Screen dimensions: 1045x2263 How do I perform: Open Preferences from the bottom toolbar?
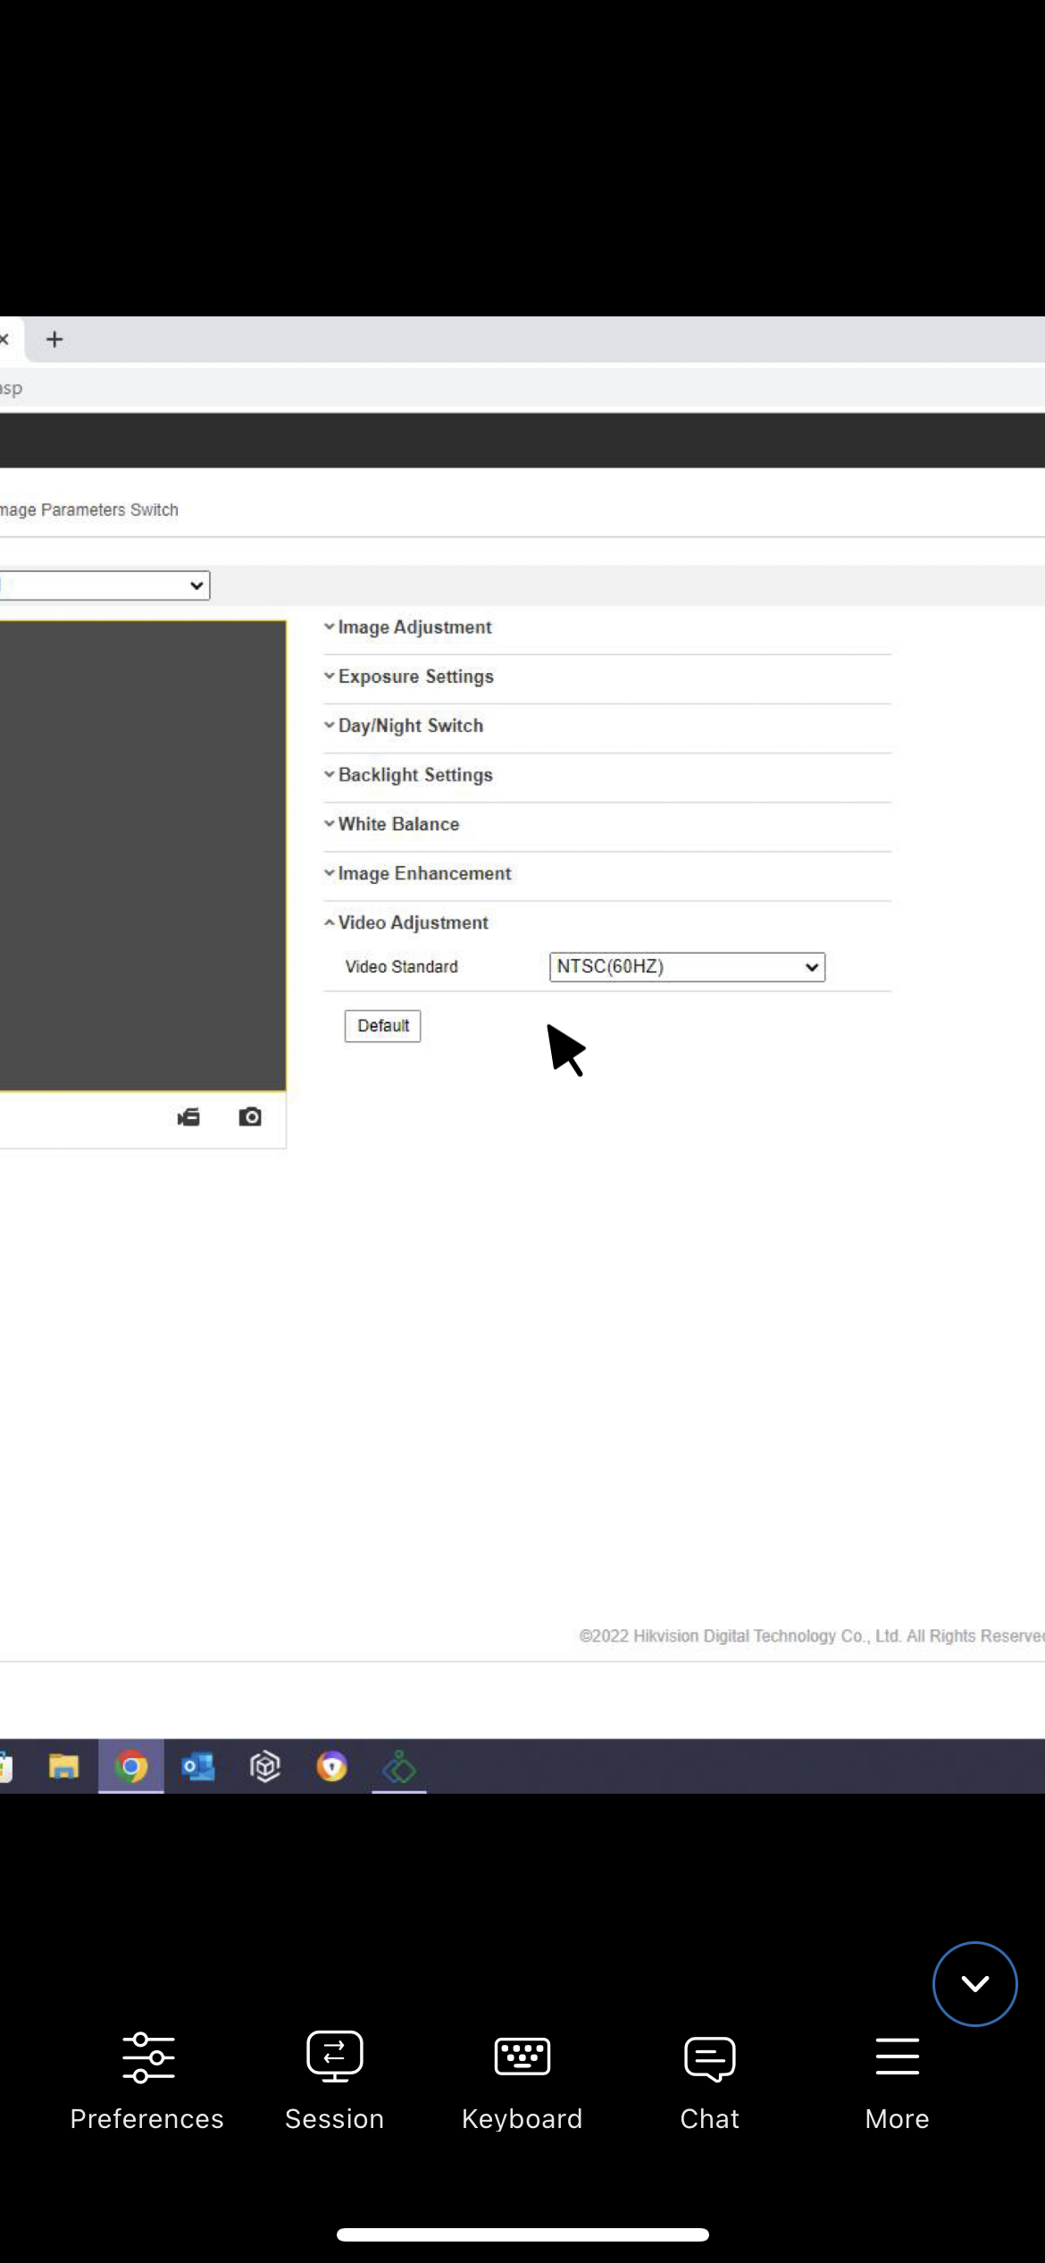click(x=147, y=2079)
